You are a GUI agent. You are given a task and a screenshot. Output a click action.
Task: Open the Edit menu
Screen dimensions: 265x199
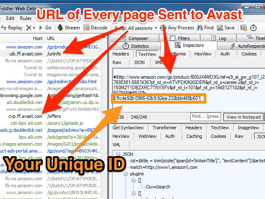10,18
